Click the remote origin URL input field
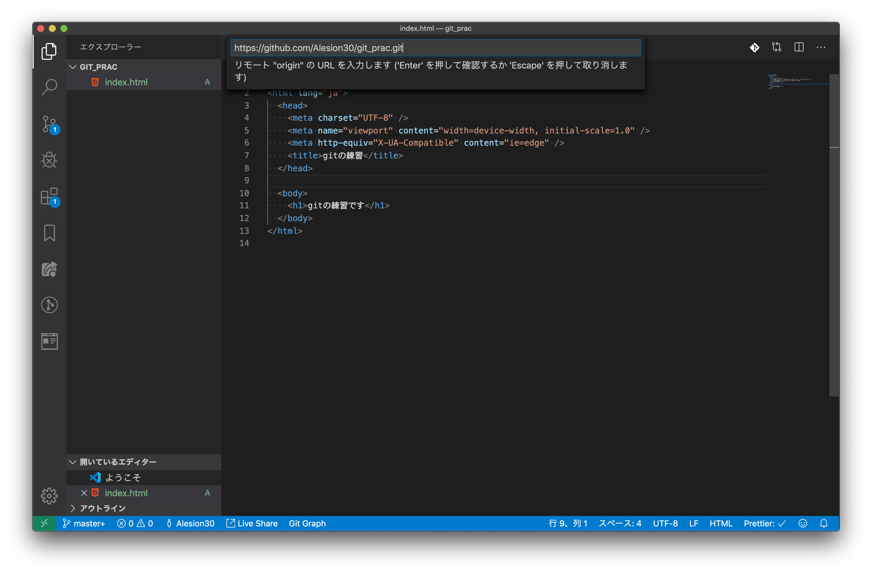This screenshot has height=574, width=872. tap(435, 48)
